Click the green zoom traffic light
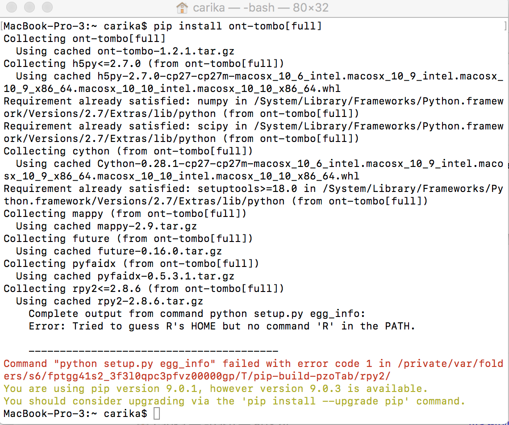This screenshot has width=509, height=425. click(x=47, y=8)
